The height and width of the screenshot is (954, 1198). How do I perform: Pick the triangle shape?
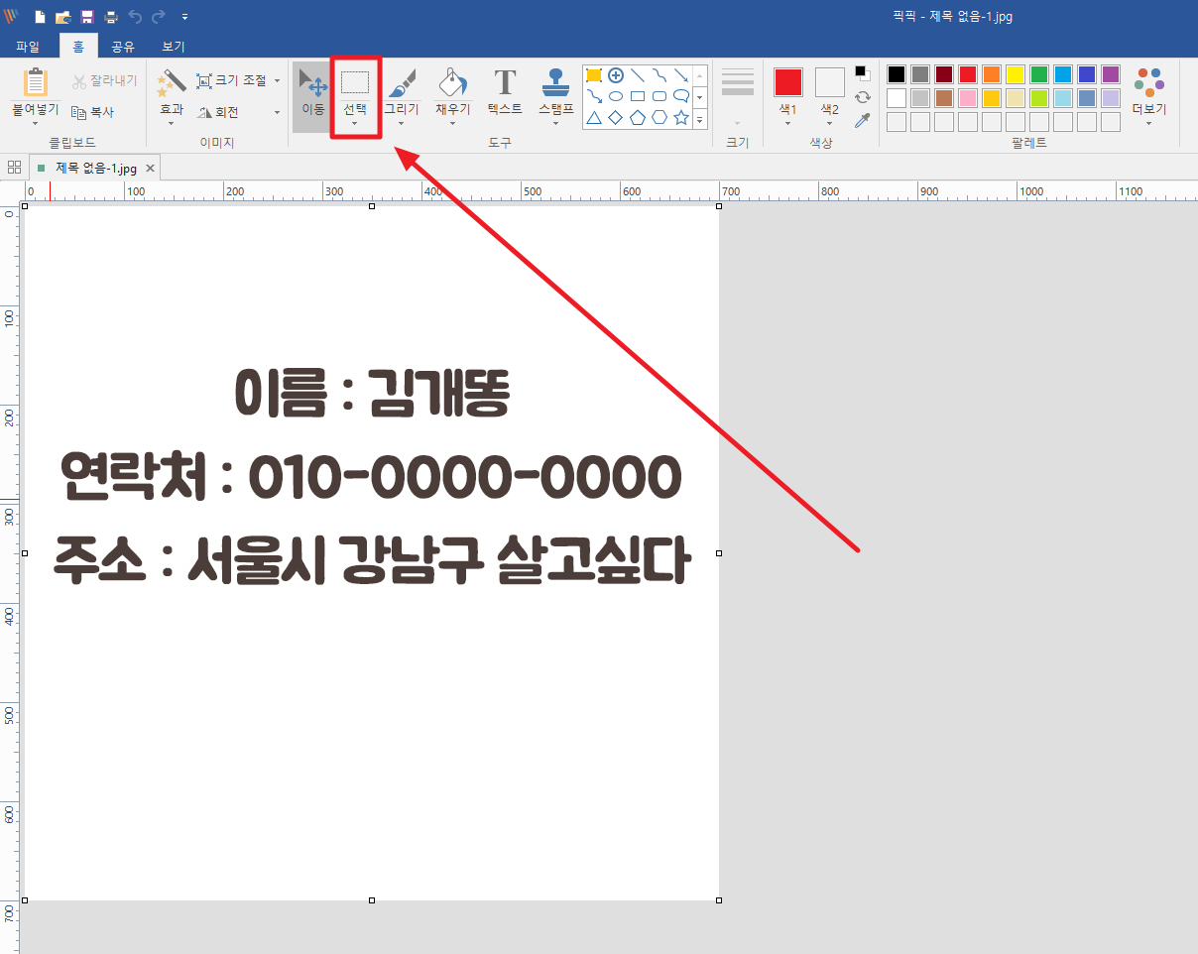pyautogui.click(x=594, y=118)
